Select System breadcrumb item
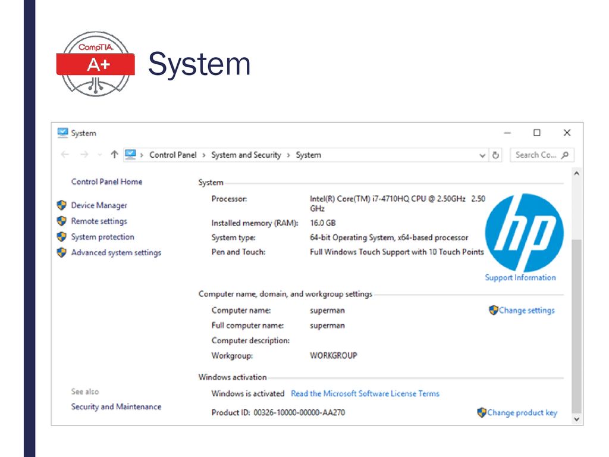Image resolution: width=609 pixels, height=457 pixels. point(309,155)
